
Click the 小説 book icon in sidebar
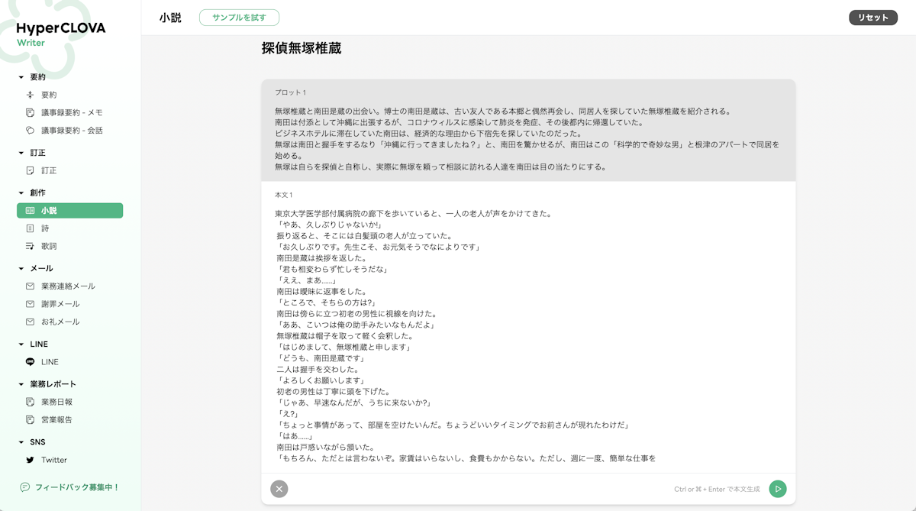point(31,211)
